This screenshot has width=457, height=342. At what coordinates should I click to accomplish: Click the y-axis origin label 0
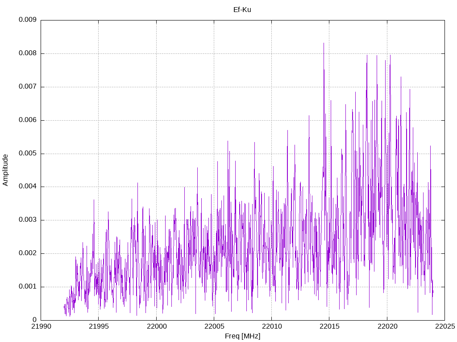[x=35, y=320]
